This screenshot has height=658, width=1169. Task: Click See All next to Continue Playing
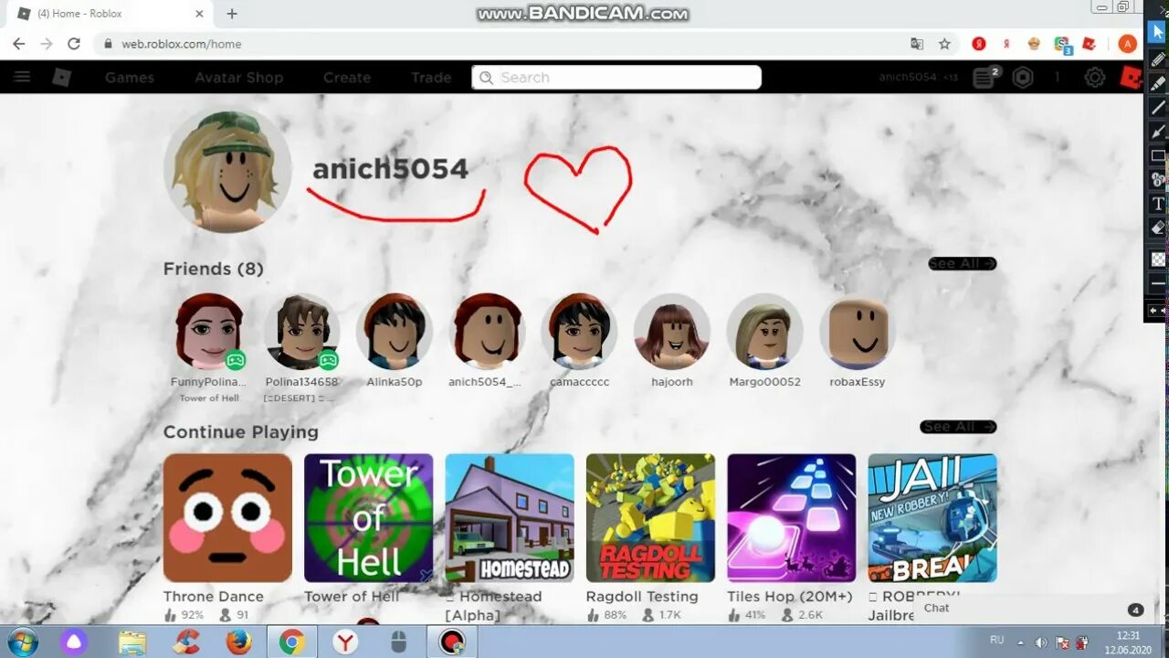tap(957, 427)
